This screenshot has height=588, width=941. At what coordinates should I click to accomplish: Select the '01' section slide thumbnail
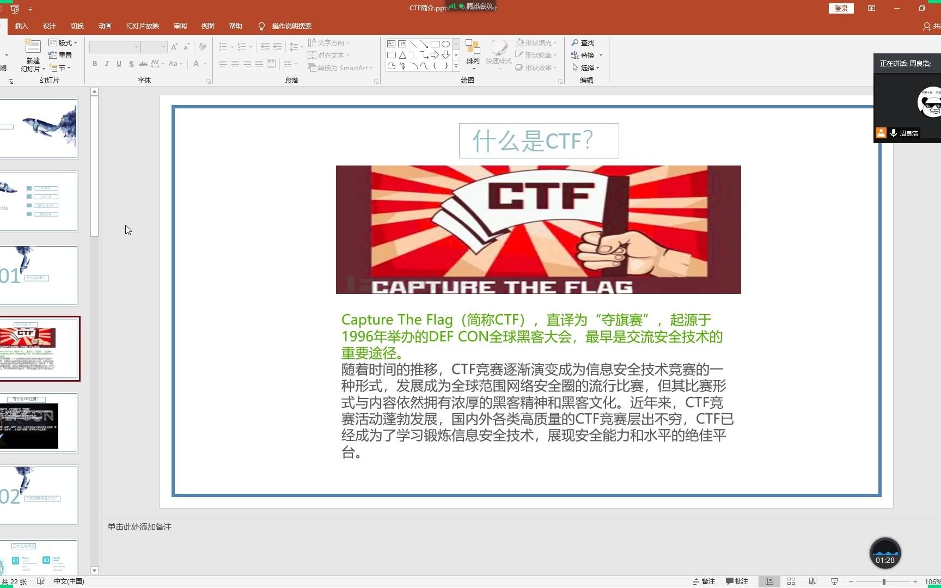coord(39,275)
